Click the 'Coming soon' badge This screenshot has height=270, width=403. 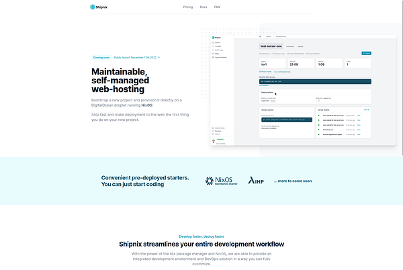101,57
